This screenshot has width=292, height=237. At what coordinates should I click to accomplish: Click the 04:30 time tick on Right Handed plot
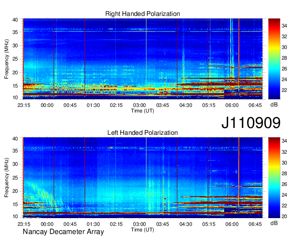(186, 105)
